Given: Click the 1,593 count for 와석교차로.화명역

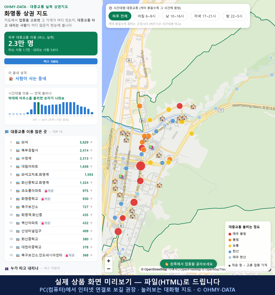Looking at the screenshot, I should tap(89, 175).
